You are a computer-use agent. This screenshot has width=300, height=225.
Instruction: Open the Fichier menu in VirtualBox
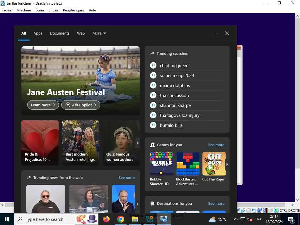click(7, 10)
